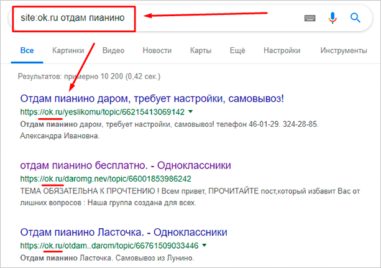The height and width of the screenshot is (268, 381).
Task: Open the on-screen keyboard icon
Action: tap(310, 18)
